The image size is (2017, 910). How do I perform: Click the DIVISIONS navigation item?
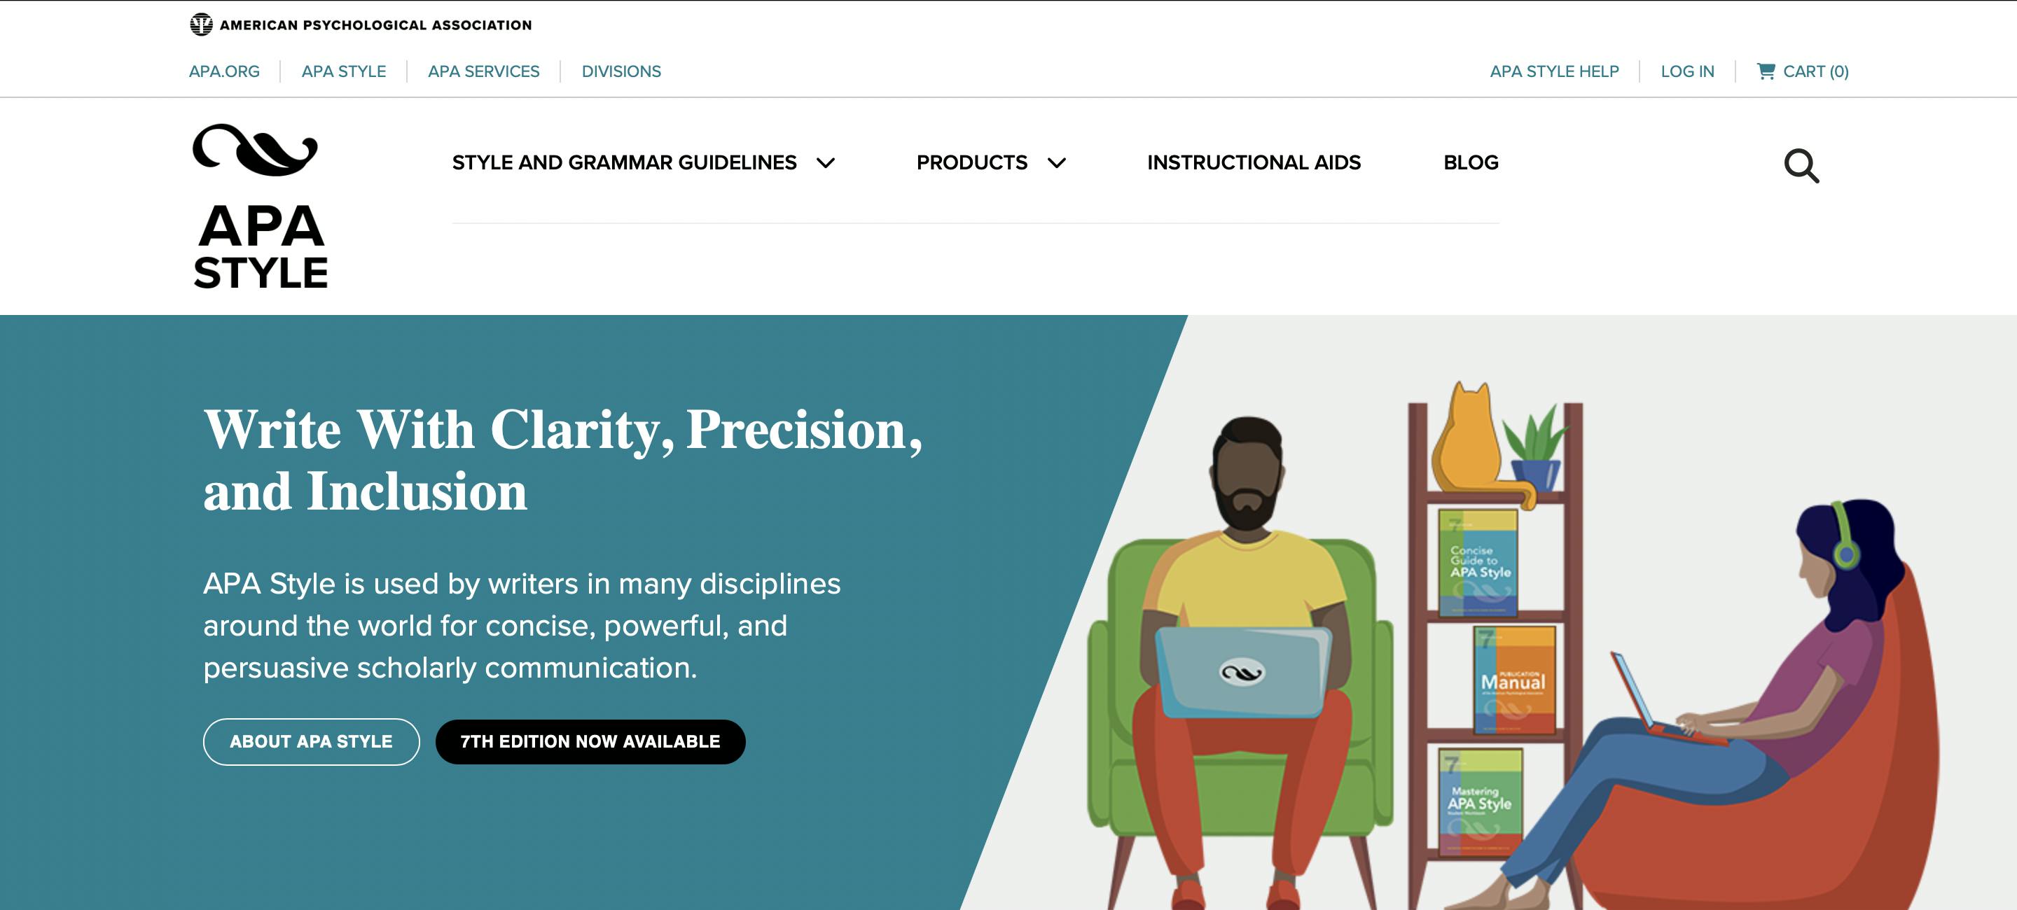[x=621, y=71]
